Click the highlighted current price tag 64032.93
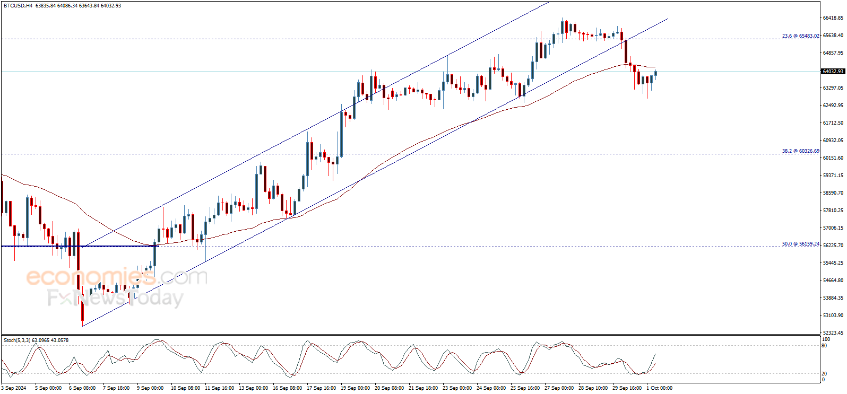Viewport: 847px width, 394px height. pos(833,72)
